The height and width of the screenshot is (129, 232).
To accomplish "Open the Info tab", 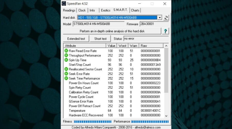I will coord(92,10).
